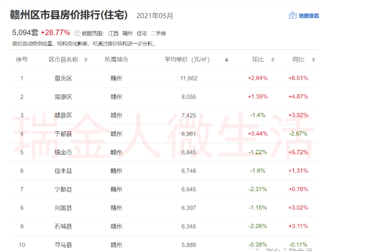Sort by 区市县名称 column arrow
This screenshot has width=371, height=251.
click(x=86, y=60)
